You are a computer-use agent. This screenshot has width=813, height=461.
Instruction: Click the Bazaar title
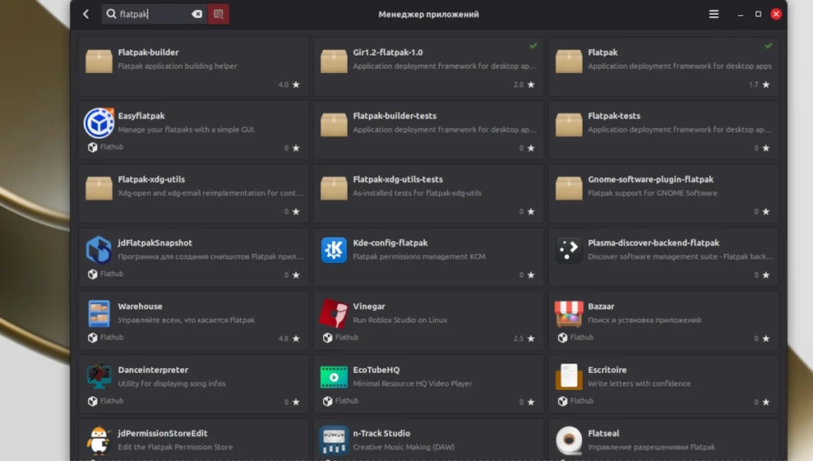(x=601, y=306)
